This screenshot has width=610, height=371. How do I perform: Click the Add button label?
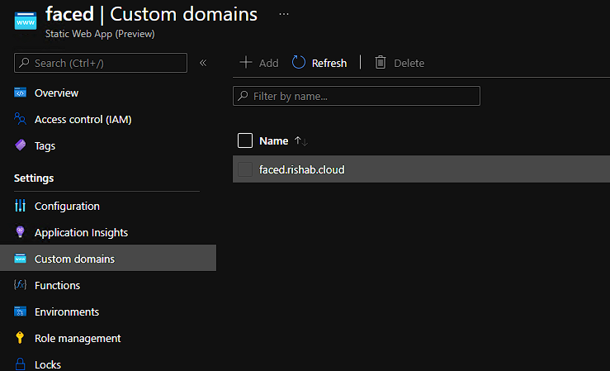(269, 63)
